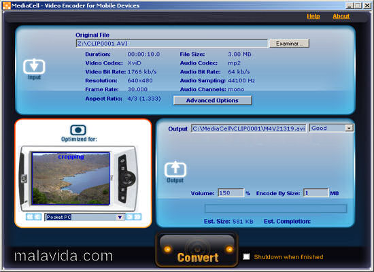The height and width of the screenshot is (272, 374).
Task: Open the Pocket PC device dropdown
Action: (120, 217)
